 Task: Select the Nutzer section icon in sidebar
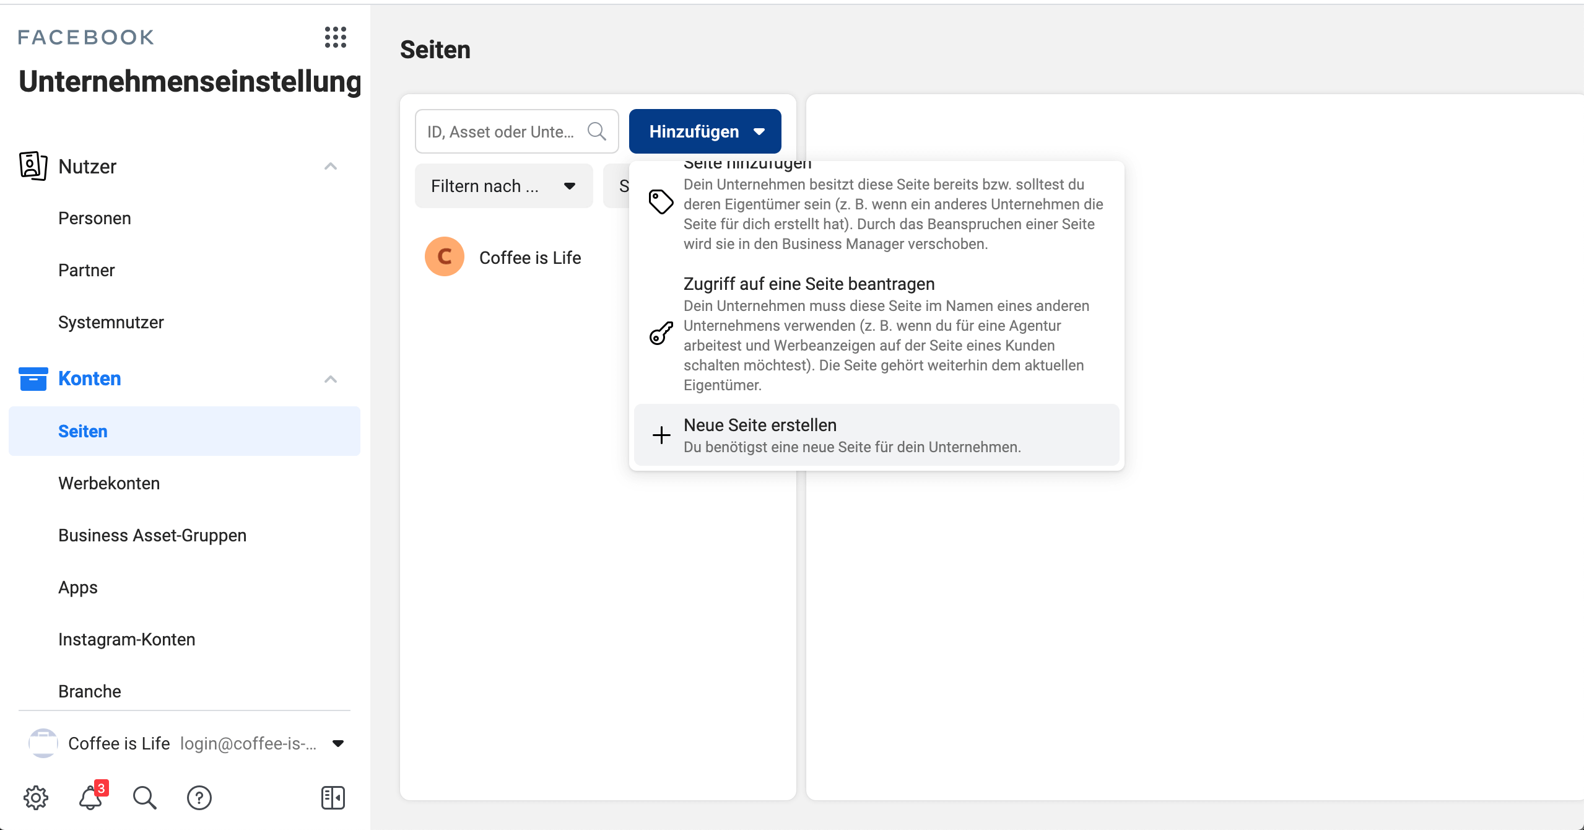click(x=33, y=165)
